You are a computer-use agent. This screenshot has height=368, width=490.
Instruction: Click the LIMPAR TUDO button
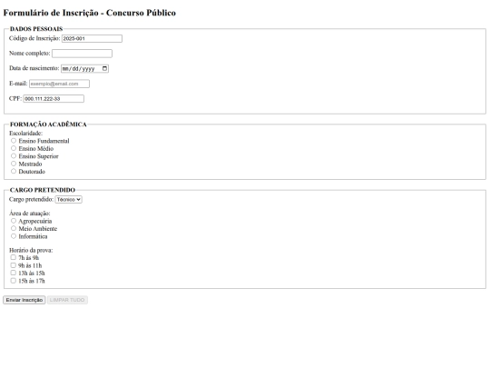67,300
